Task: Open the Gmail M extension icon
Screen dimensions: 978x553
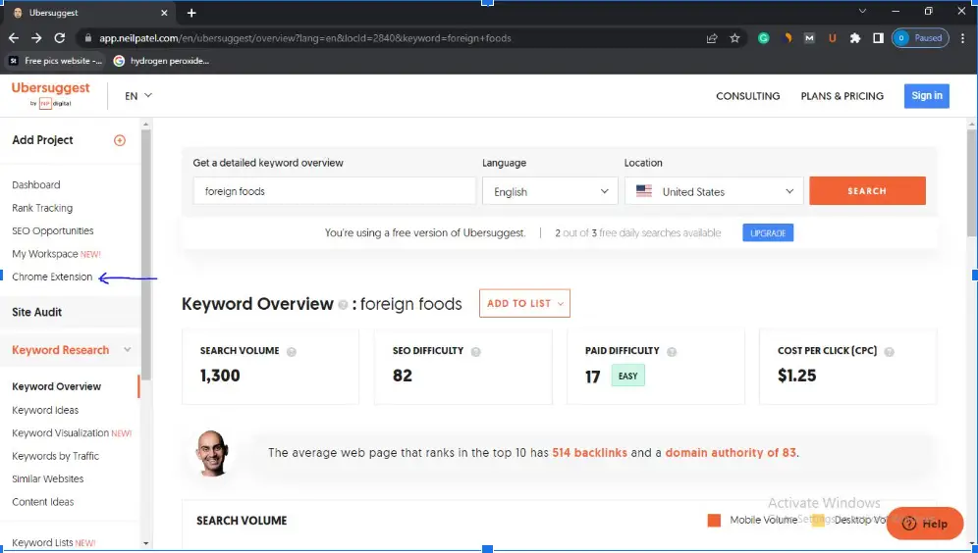Action: pyautogui.click(x=809, y=38)
